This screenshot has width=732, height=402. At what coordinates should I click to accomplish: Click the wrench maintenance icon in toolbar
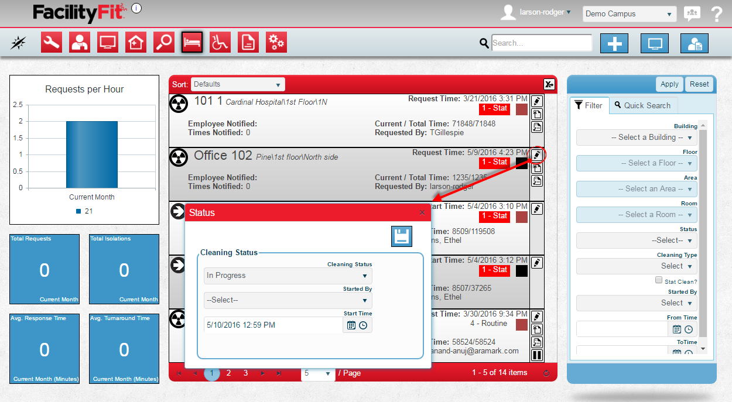[52, 42]
